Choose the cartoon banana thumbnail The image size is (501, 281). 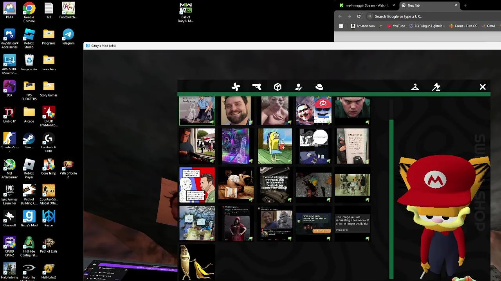click(x=197, y=262)
